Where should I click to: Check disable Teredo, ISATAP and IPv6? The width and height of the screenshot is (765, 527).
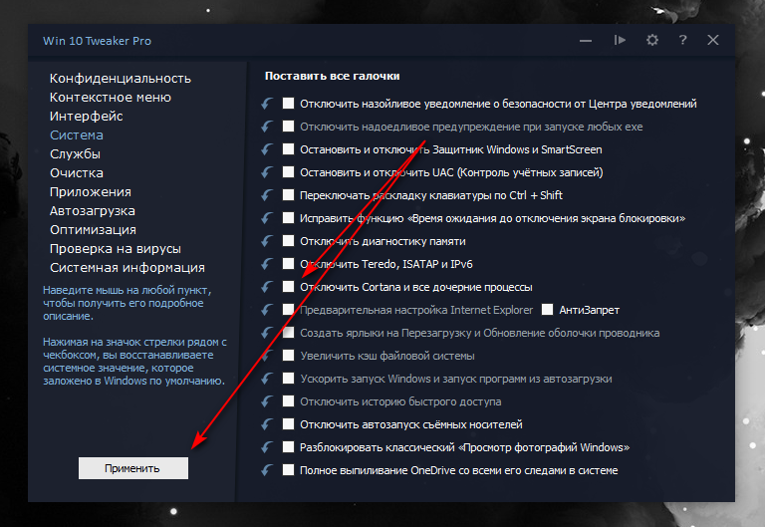point(288,263)
